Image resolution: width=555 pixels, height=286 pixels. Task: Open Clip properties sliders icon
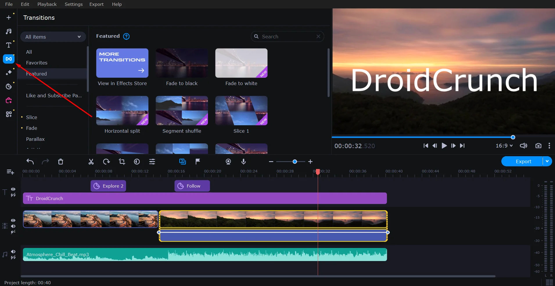(152, 161)
